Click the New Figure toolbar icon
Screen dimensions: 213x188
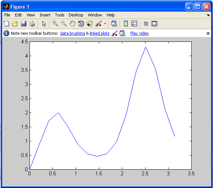coord(6,24)
